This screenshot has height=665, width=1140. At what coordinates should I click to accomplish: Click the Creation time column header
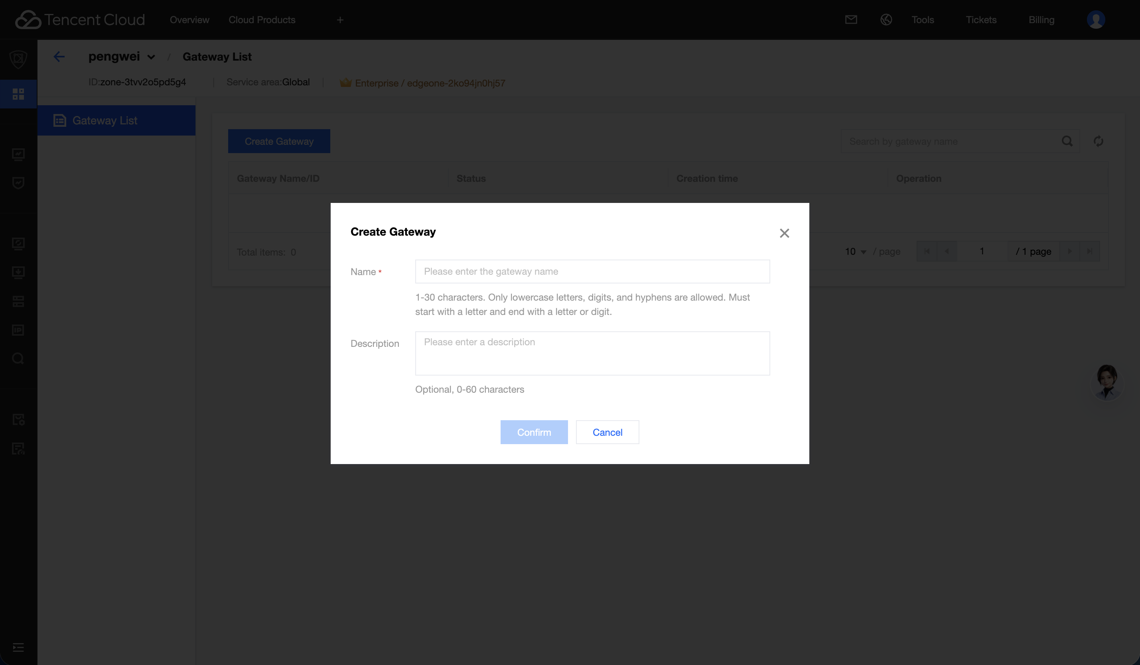[x=707, y=179]
